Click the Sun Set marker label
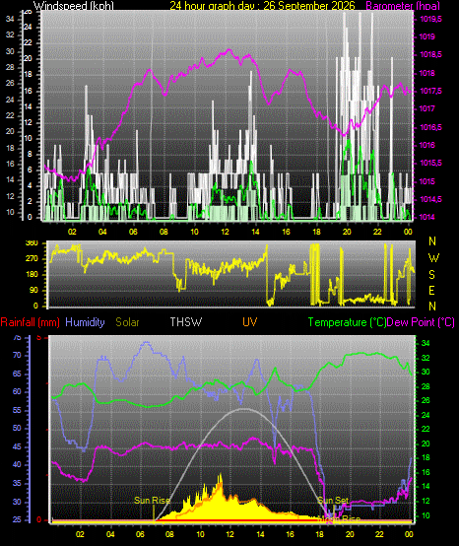The image size is (459, 546). 333,501
